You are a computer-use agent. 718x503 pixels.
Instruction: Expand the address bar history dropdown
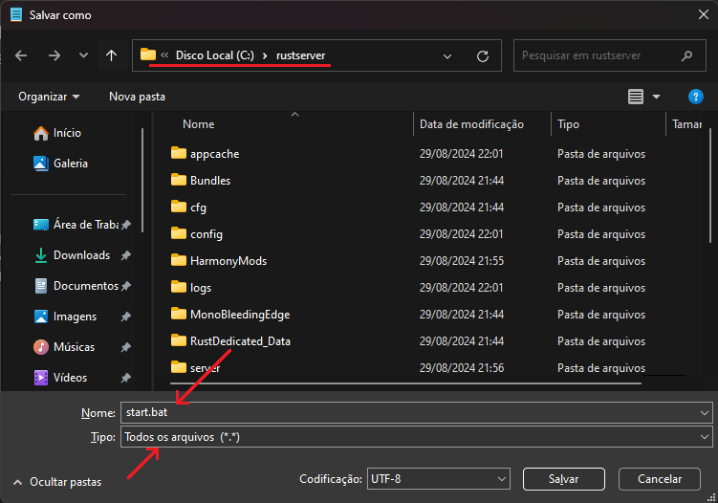pyautogui.click(x=447, y=56)
